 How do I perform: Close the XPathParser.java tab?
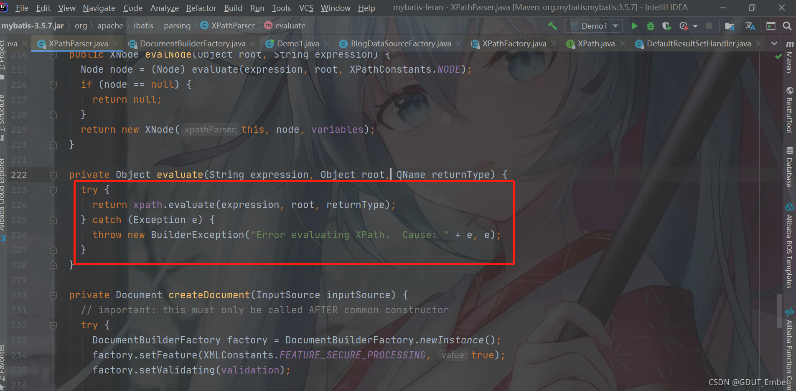[115, 43]
